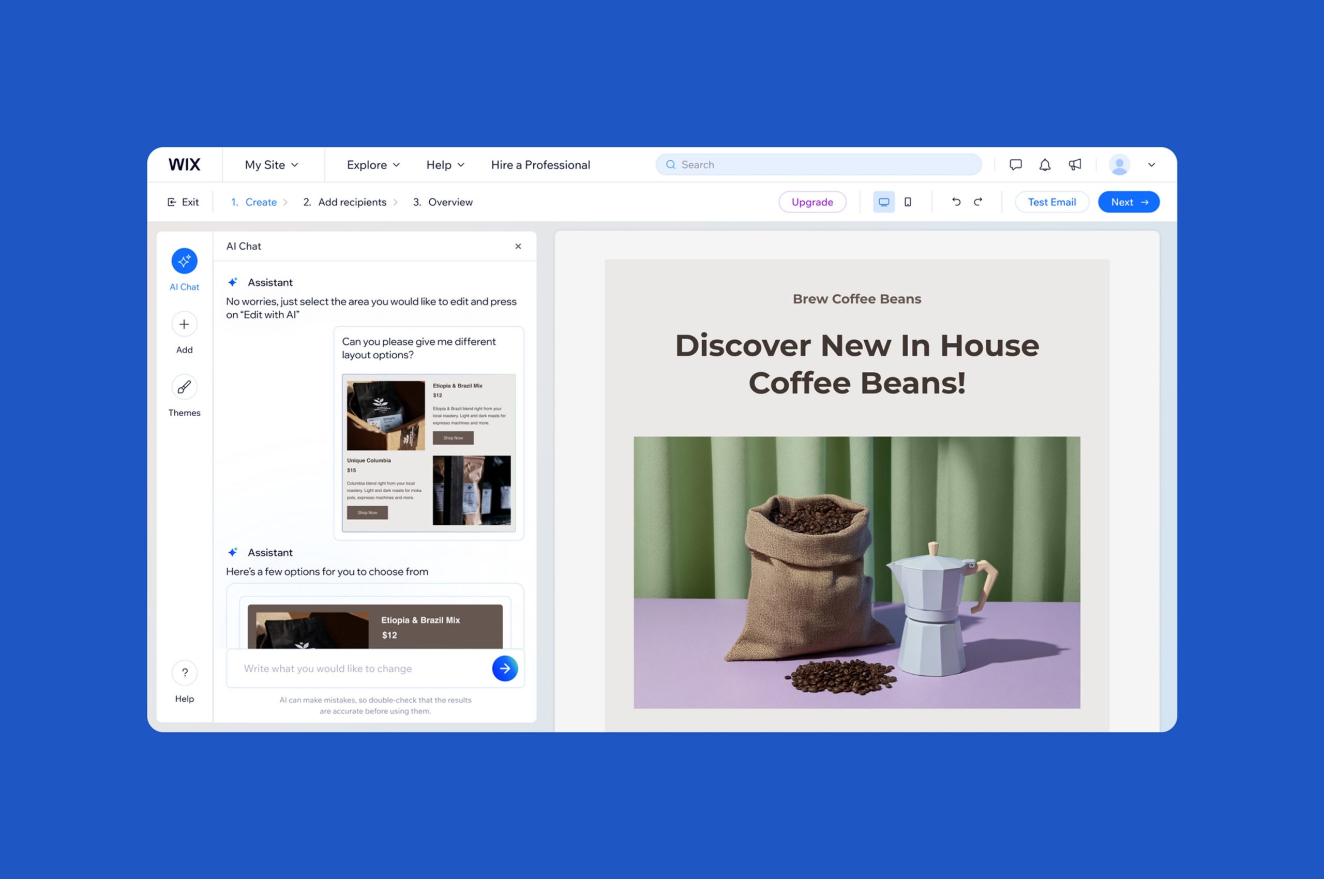Image resolution: width=1324 pixels, height=879 pixels.
Task: Open the AI Chat sidebar tool
Action: pos(184,261)
